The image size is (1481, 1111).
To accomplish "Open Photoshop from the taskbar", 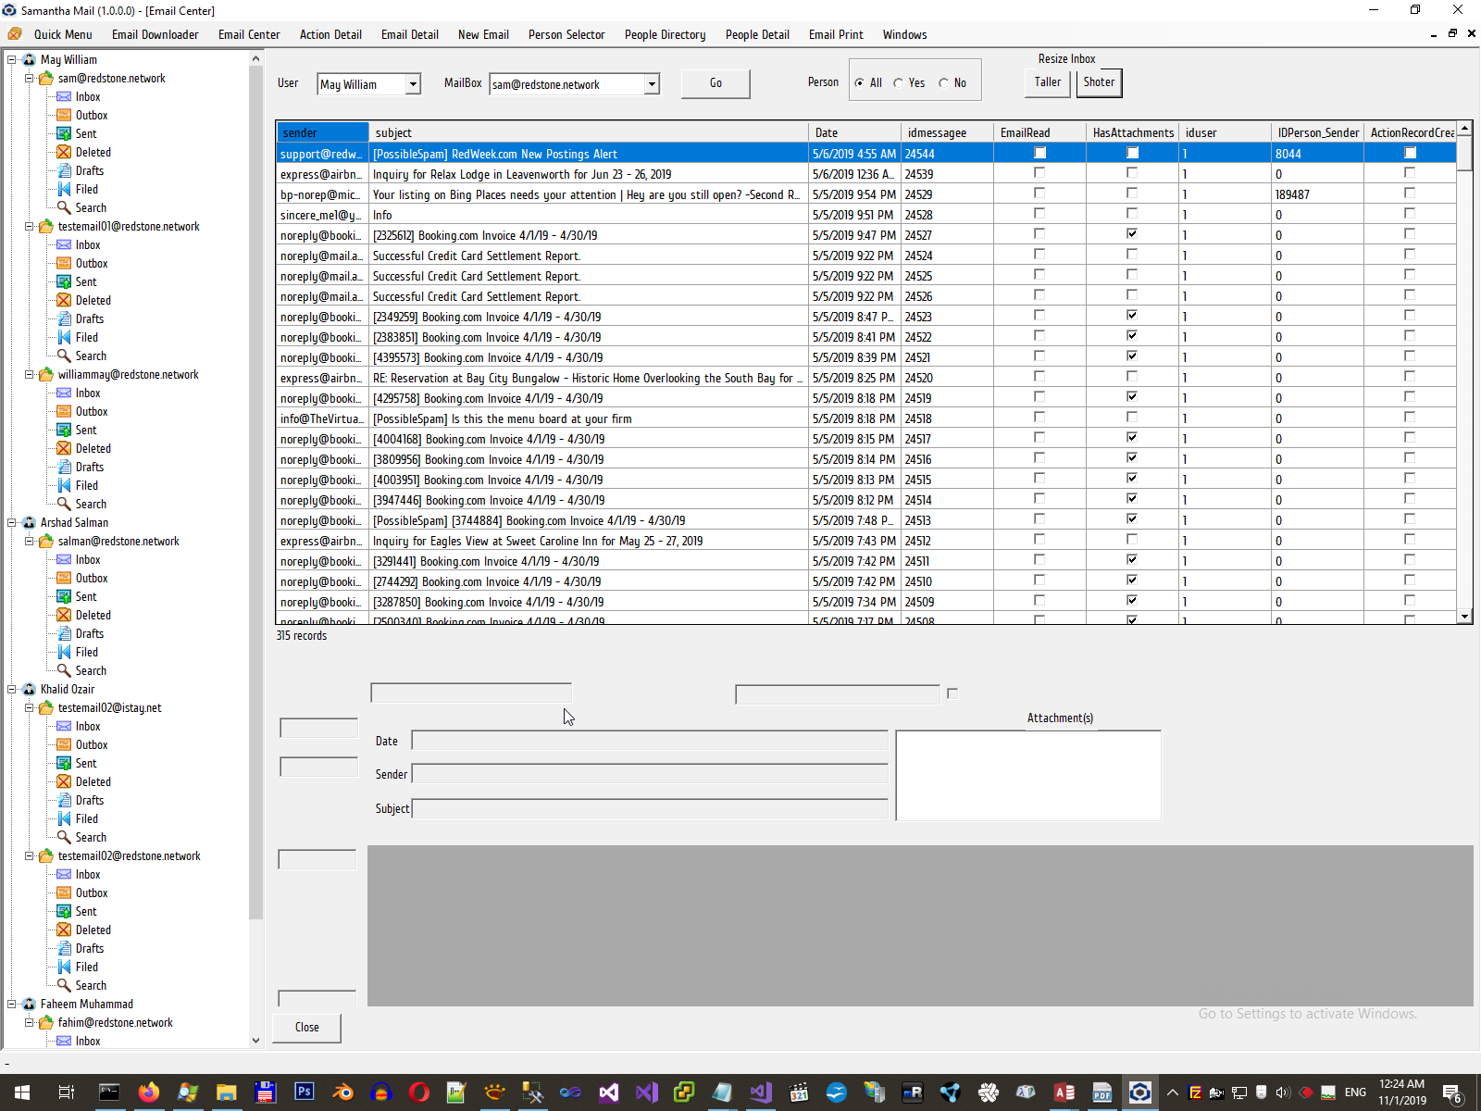I will pos(304,1092).
